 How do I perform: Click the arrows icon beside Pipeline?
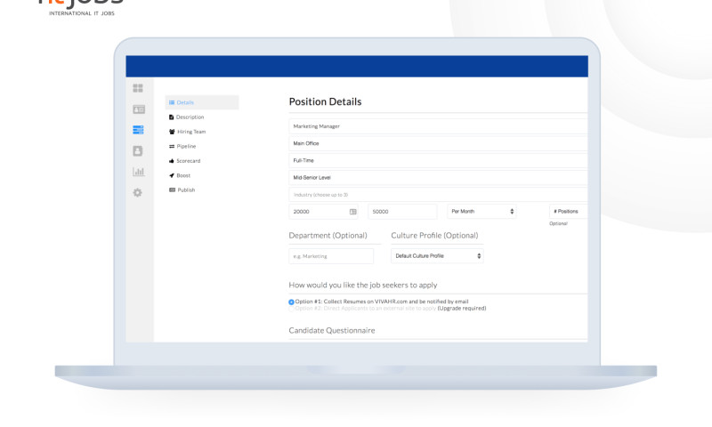coord(172,146)
